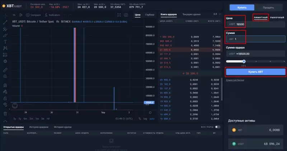Click the undo arrow in chart toolbar

click(65, 15)
